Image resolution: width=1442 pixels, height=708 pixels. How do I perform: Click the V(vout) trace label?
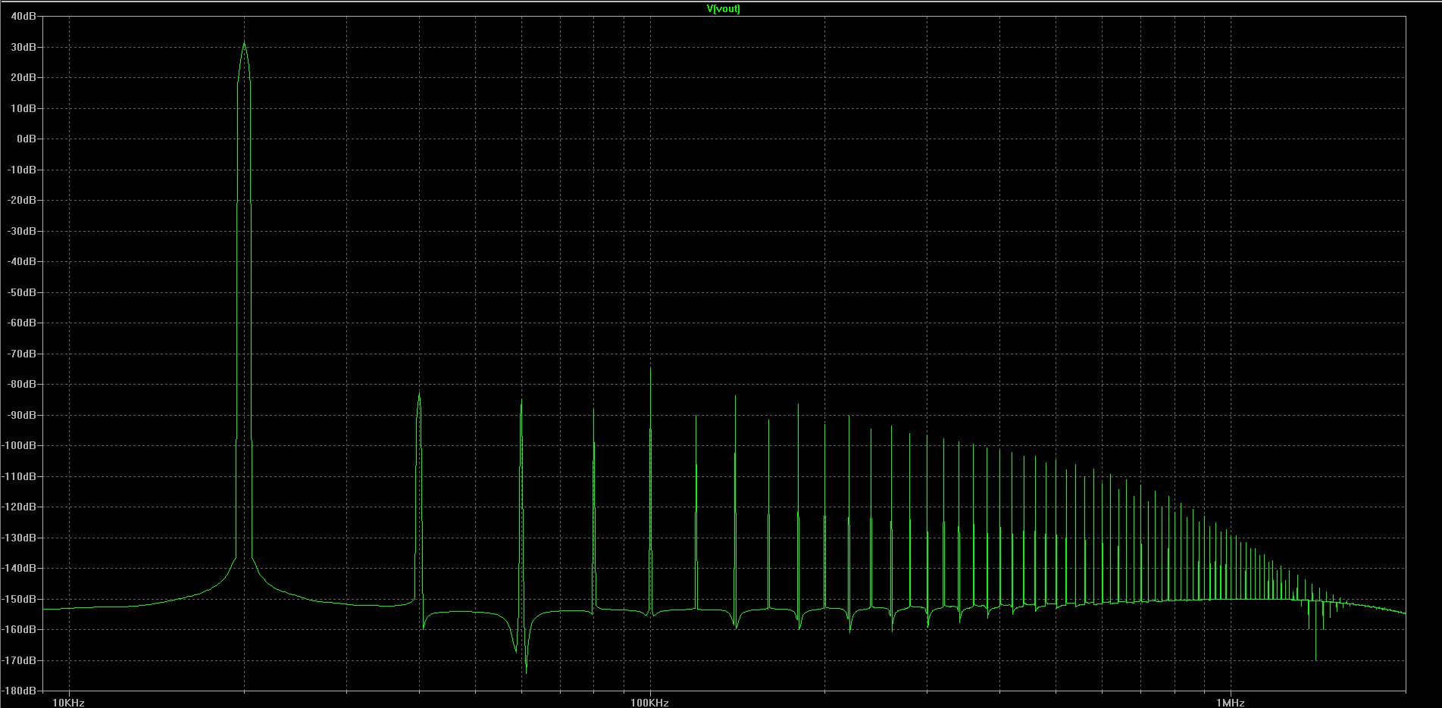pyautogui.click(x=723, y=9)
